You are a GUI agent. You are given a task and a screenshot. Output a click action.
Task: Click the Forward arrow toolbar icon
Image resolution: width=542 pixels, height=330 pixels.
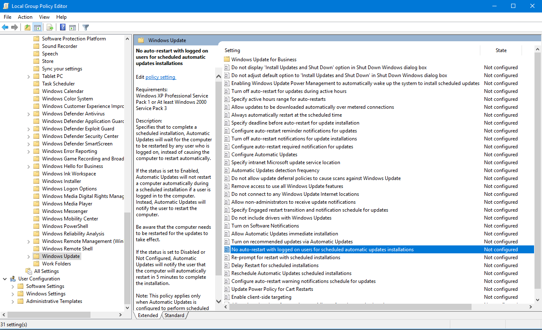pyautogui.click(x=15, y=27)
